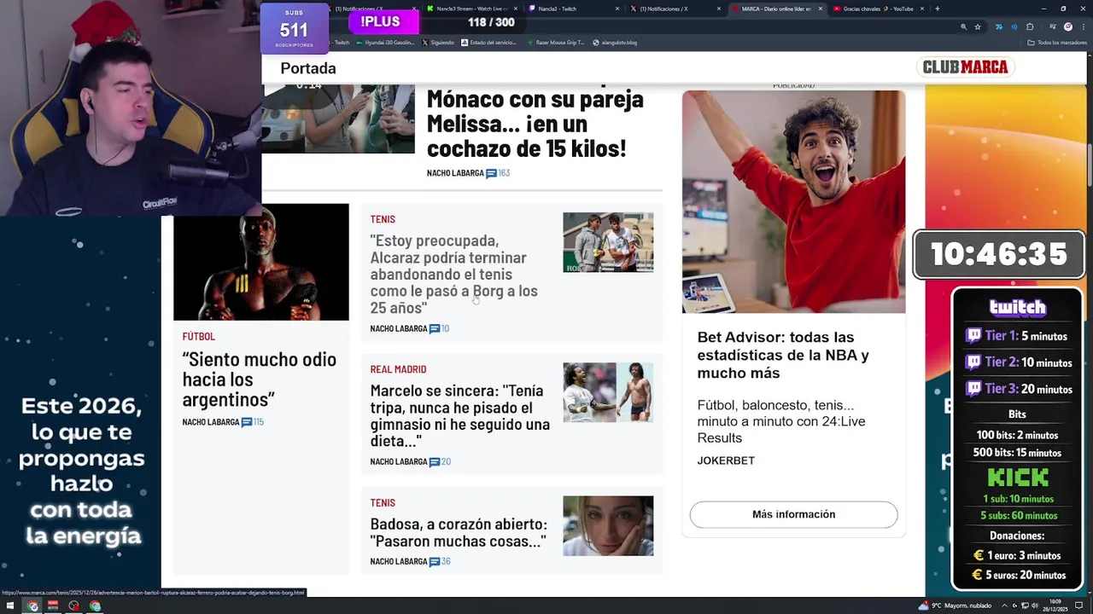
Task: Open the taskbar volume icon
Action: point(1033,606)
